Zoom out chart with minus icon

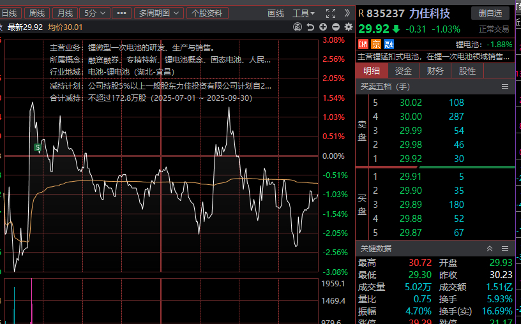336,27
